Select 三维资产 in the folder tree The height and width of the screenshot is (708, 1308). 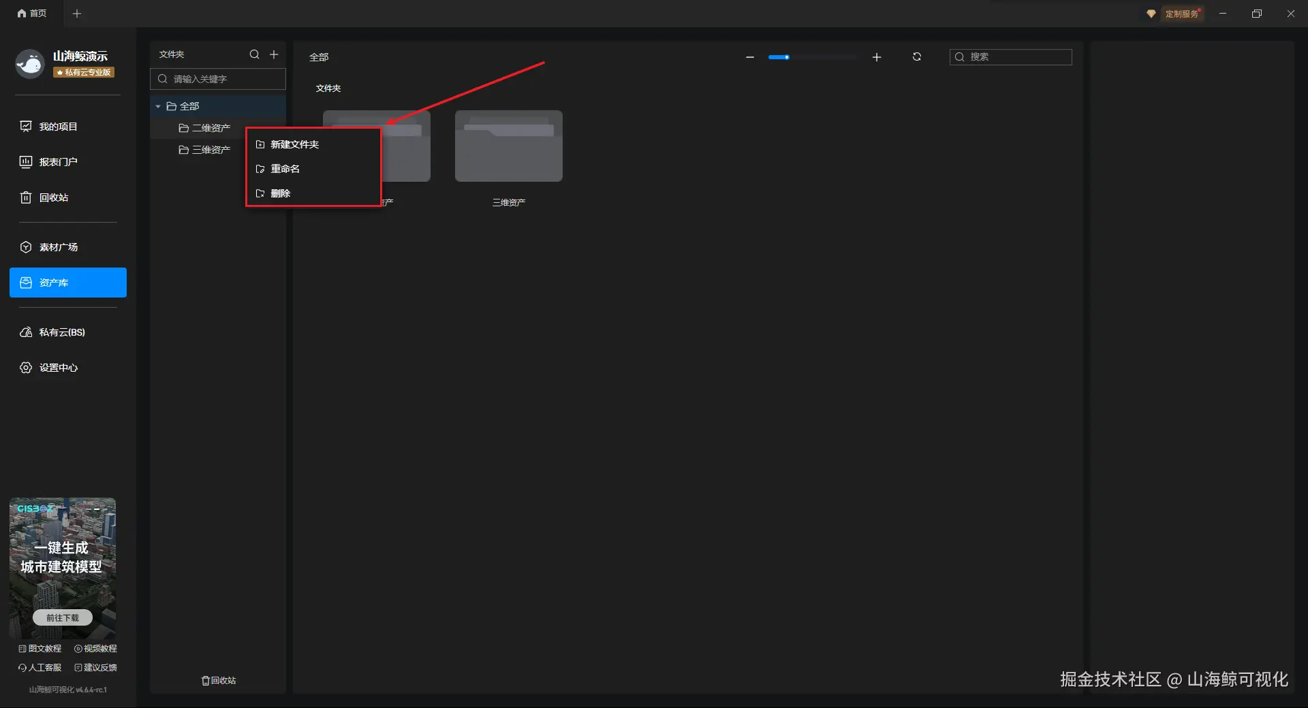[204, 150]
